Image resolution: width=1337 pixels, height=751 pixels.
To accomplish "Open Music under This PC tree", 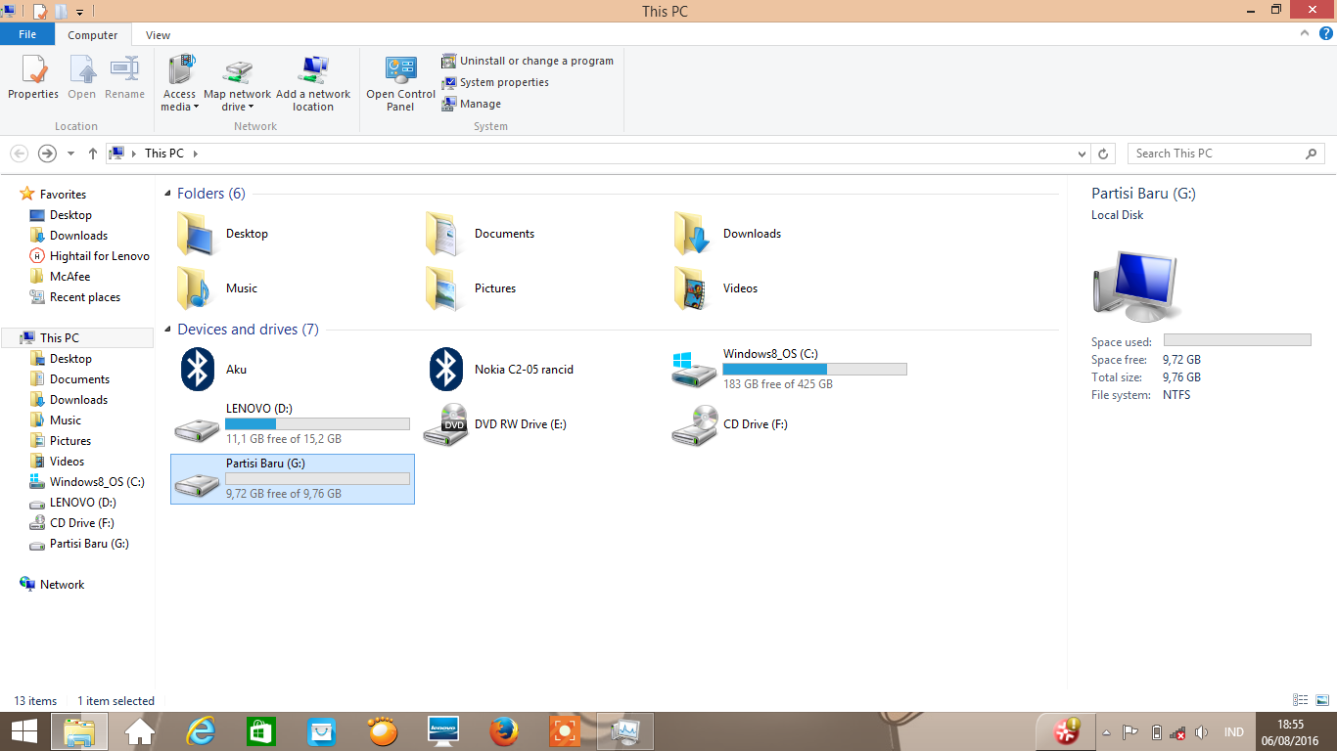I will pyautogui.click(x=66, y=420).
